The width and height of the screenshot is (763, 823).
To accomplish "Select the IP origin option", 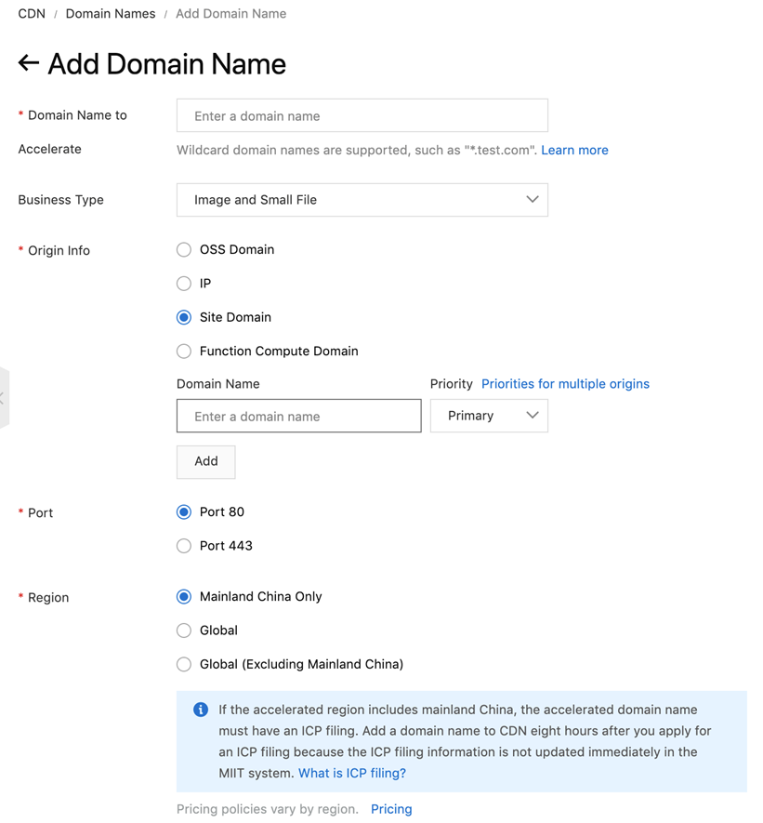I will pyautogui.click(x=184, y=284).
